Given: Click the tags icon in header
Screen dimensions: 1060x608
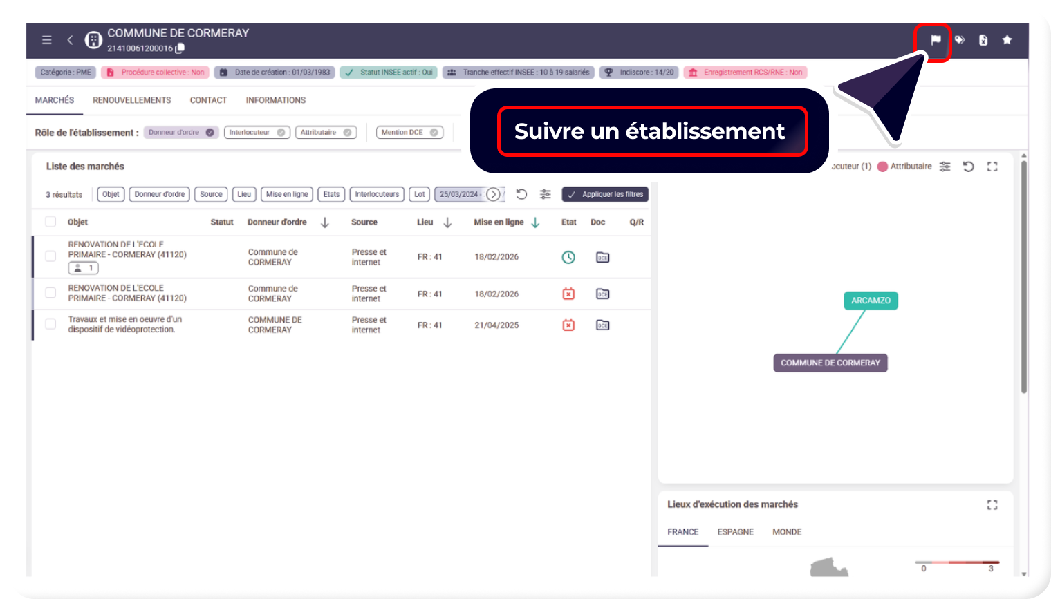Looking at the screenshot, I should (960, 40).
